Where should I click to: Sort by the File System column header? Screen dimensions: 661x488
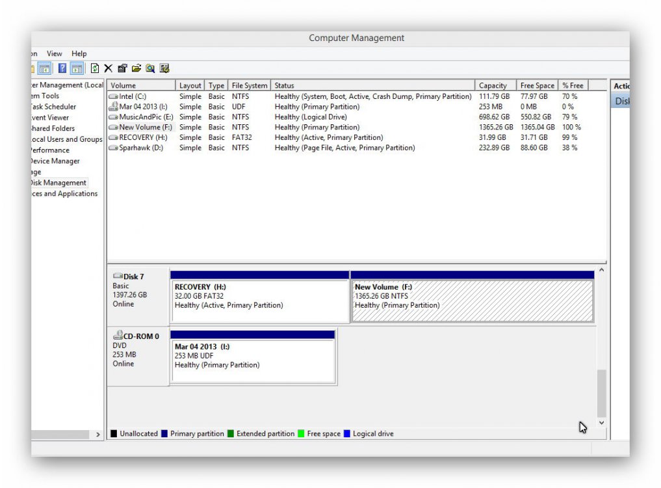coord(249,85)
